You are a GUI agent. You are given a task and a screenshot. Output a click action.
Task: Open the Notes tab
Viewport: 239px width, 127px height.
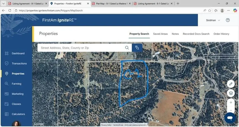click(x=175, y=34)
